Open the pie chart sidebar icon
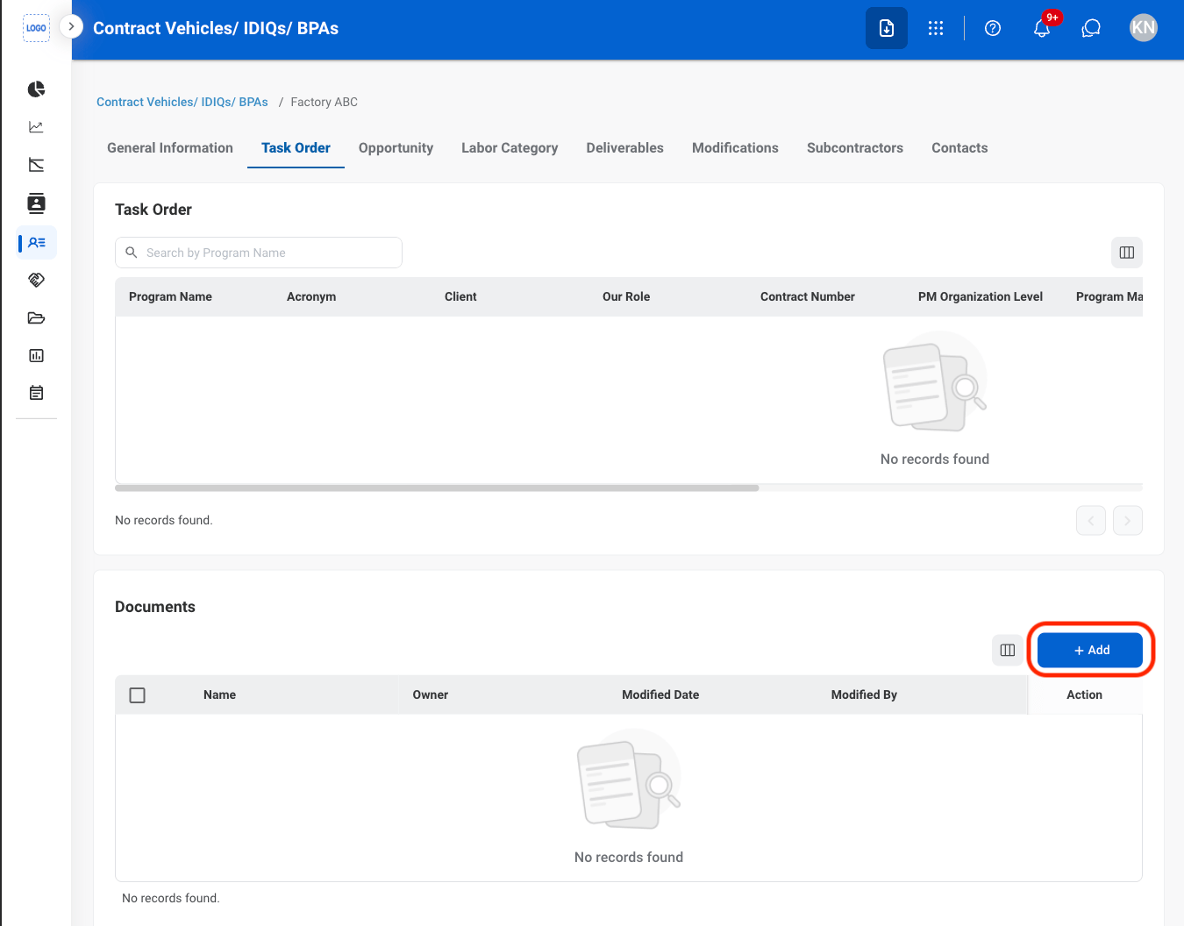 point(36,89)
